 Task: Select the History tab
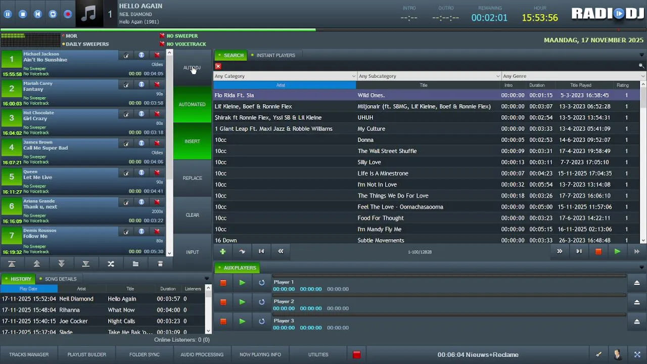(18, 279)
